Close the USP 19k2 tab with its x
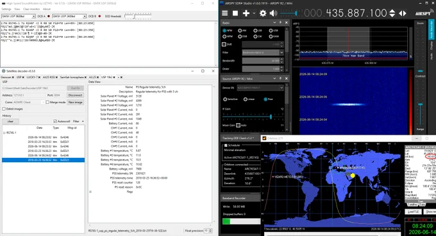Screen dimensions: 436x236 pos(114,77)
